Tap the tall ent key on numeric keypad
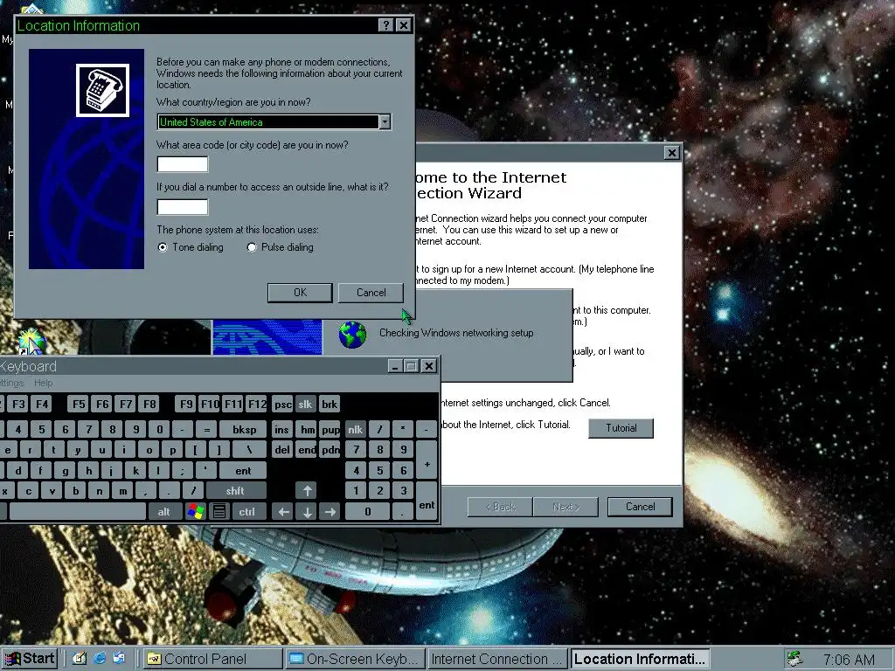 coord(427,501)
